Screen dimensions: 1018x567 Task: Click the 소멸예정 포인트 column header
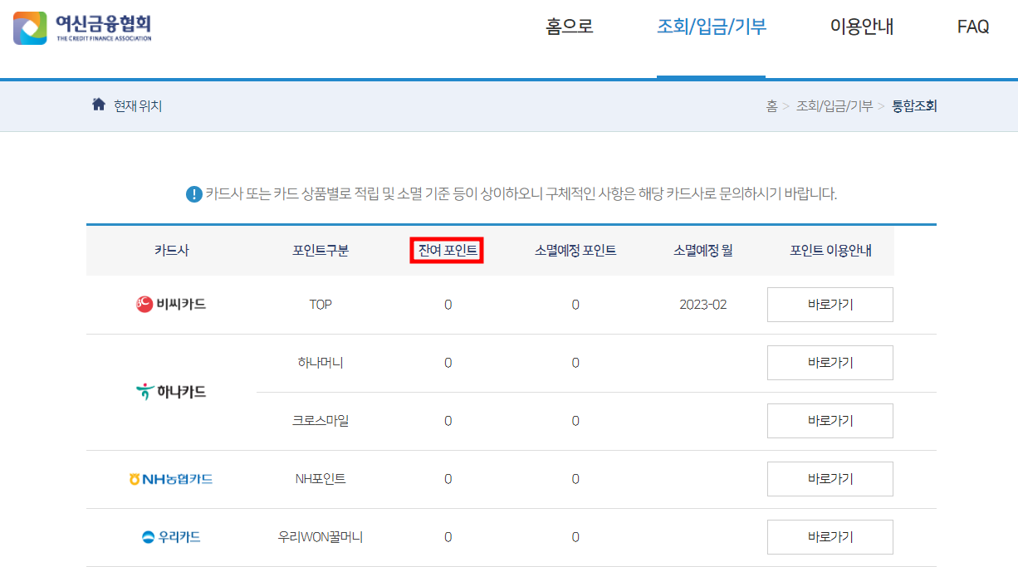(575, 251)
